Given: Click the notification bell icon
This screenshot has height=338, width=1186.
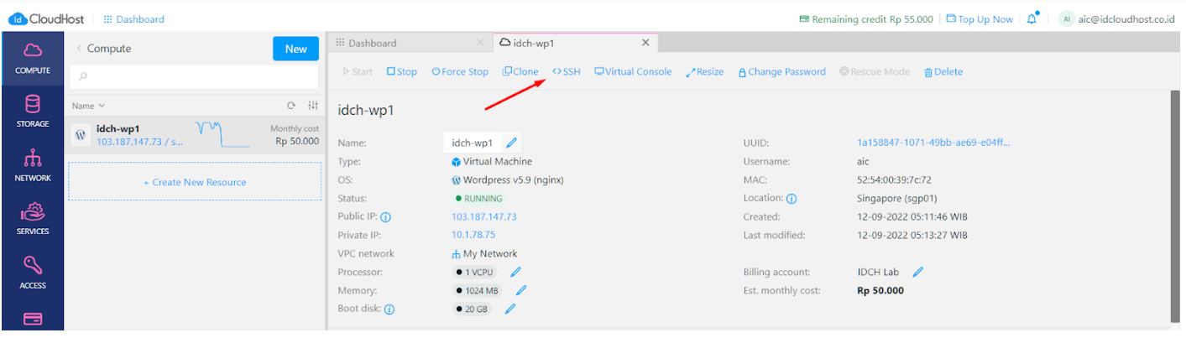Looking at the screenshot, I should point(1032,19).
